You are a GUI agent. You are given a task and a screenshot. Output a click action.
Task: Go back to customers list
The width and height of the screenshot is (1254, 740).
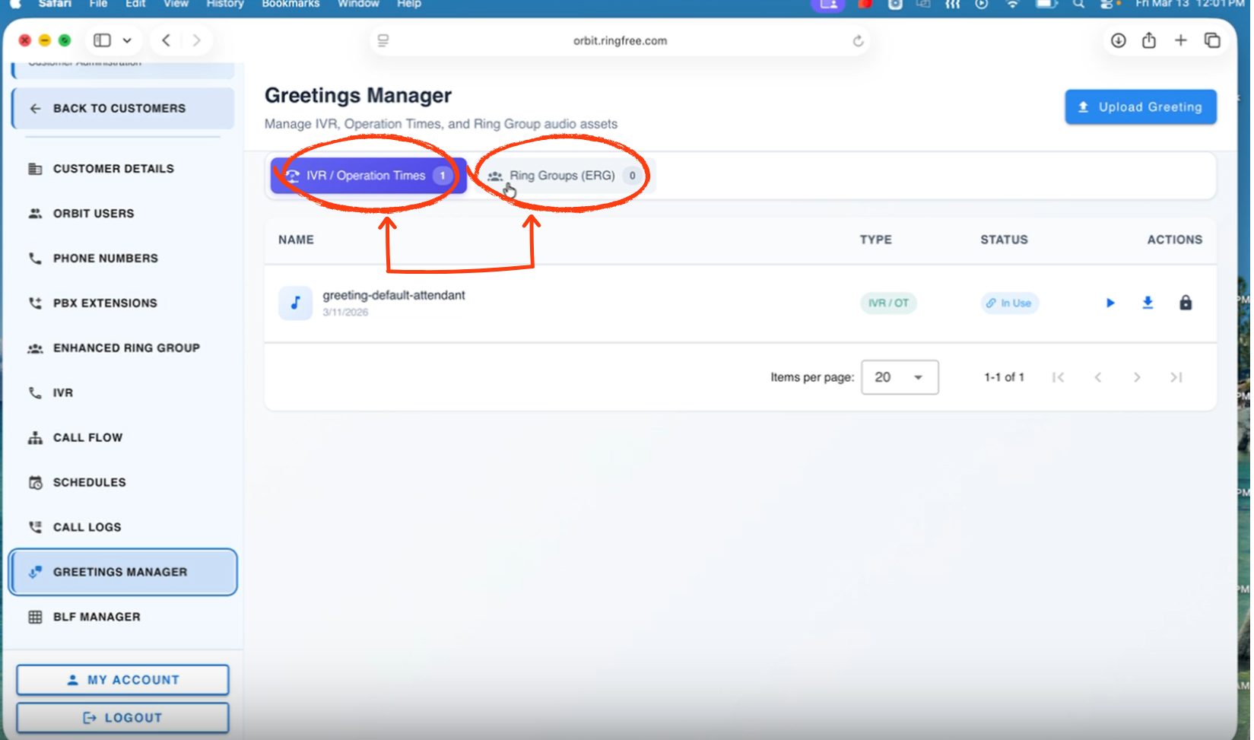point(122,108)
